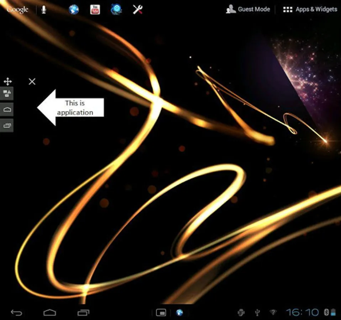Launch the YouTube app
The image size is (341, 320).
[95, 9]
